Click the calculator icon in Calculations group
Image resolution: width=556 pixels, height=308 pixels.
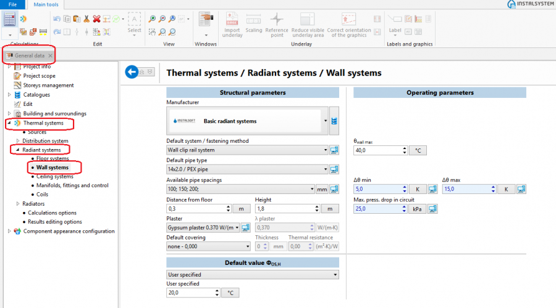point(9,19)
